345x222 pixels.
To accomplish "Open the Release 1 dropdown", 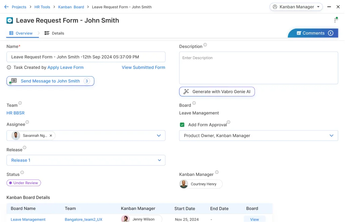I will point(159,160).
